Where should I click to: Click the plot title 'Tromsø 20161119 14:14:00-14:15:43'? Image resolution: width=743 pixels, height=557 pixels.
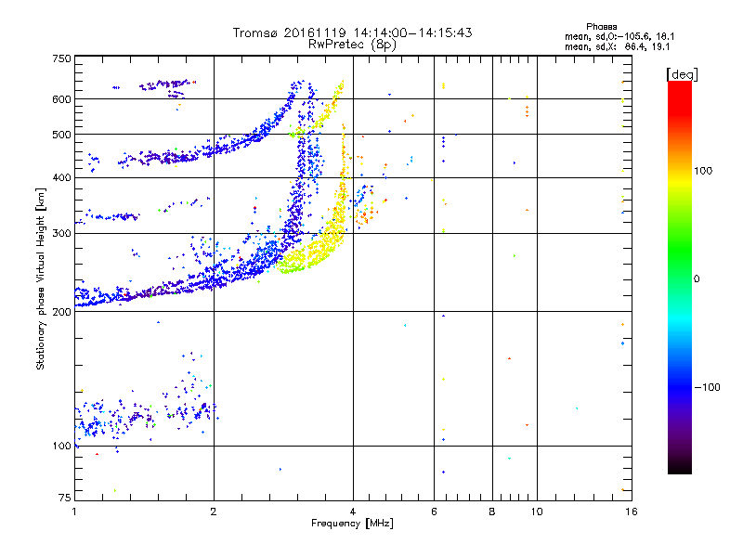pos(352,32)
